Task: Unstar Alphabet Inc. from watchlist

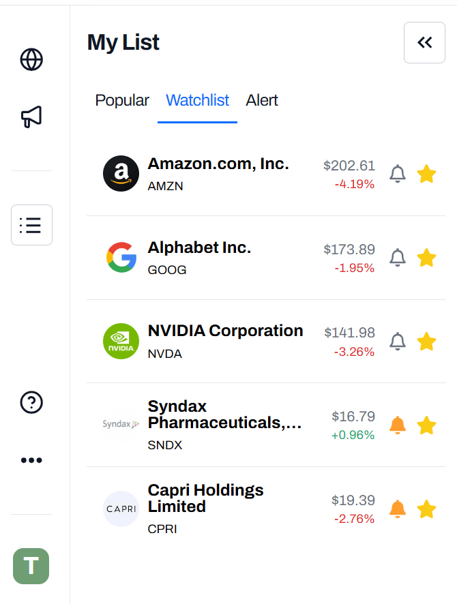Action: pyautogui.click(x=426, y=257)
